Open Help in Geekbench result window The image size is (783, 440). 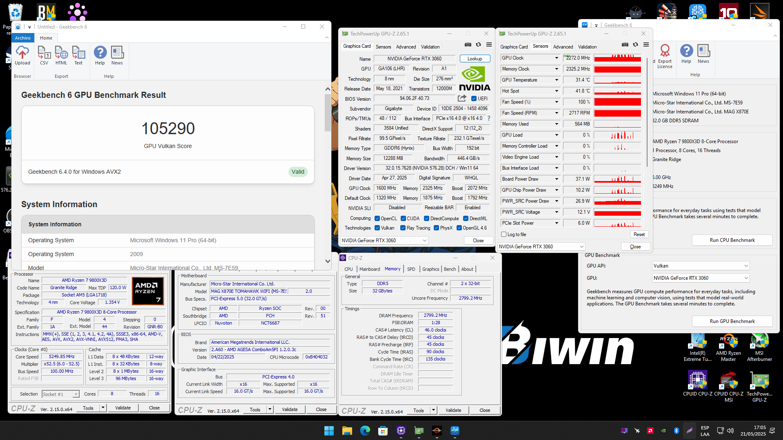click(x=100, y=55)
